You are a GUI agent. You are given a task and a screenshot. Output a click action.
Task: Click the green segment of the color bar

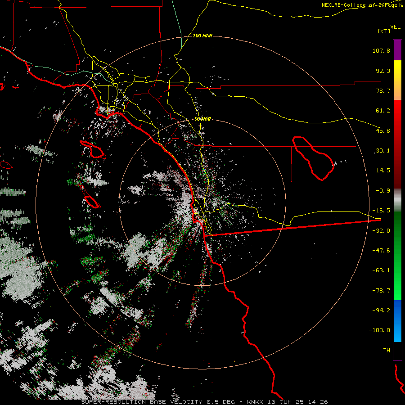[x=397, y=256]
